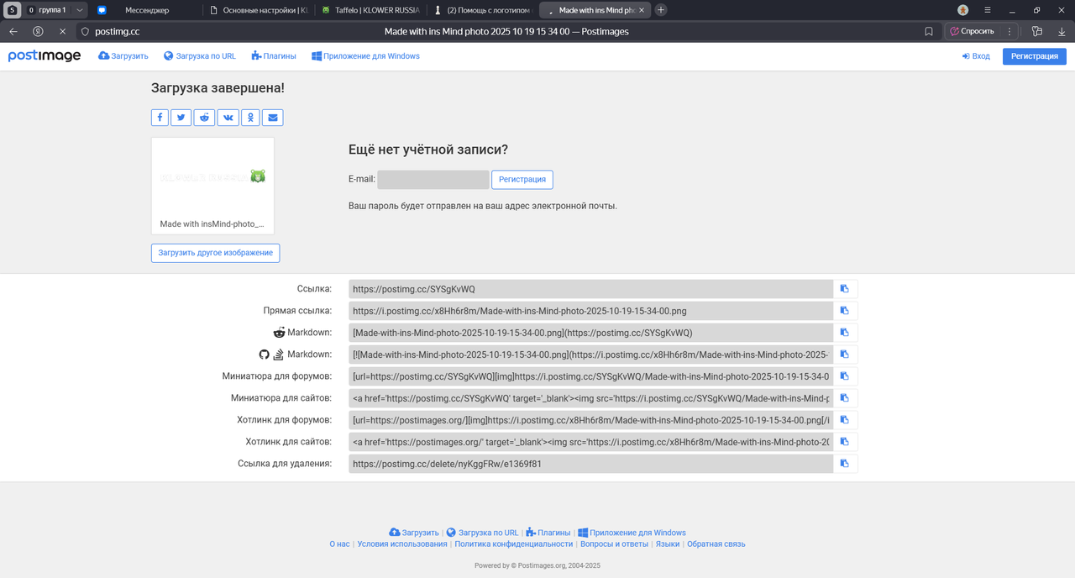Focus the E-mail input field
The image size is (1075, 578).
tap(433, 180)
